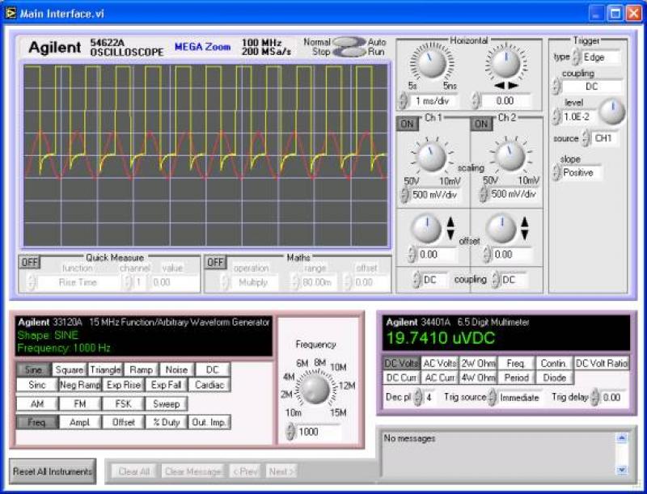Select AC Volts multimeter mode
Viewport: 647px width, 494px height.
click(x=440, y=363)
